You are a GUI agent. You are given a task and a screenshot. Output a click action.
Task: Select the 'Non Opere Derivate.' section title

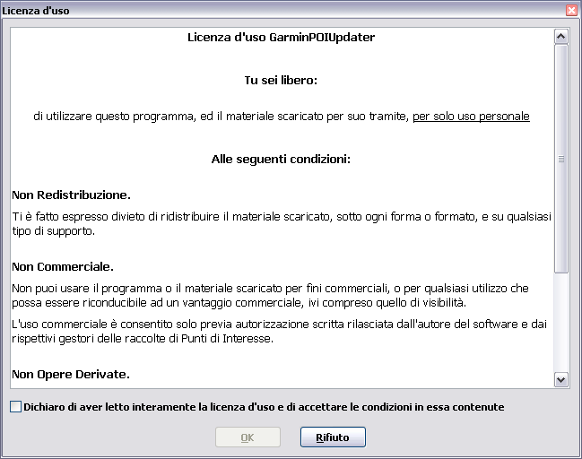pyautogui.click(x=71, y=373)
